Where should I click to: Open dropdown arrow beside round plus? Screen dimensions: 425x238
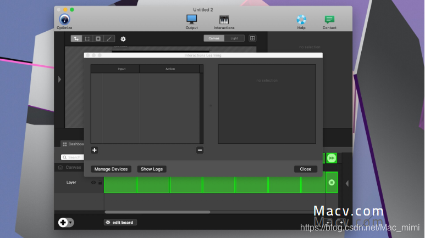click(x=70, y=223)
